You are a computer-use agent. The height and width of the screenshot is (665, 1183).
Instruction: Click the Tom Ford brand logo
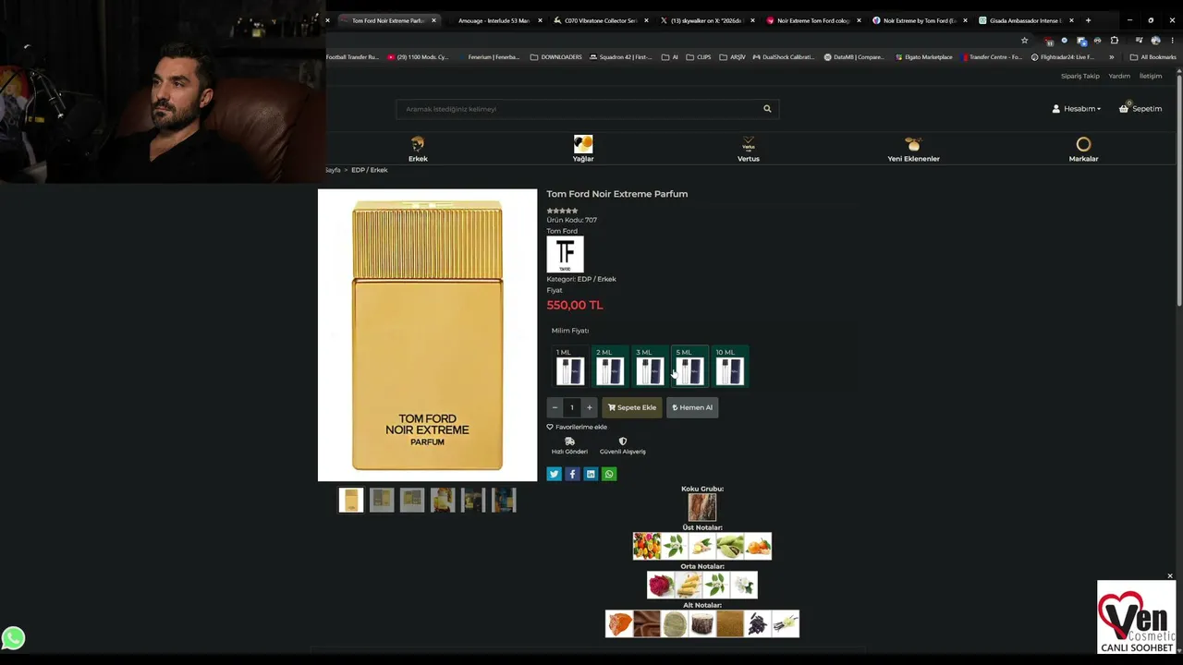coord(565,254)
